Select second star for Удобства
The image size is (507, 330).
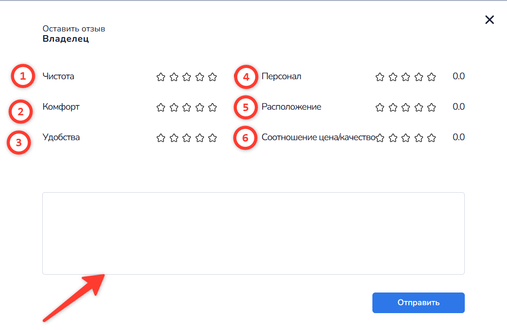pos(174,138)
